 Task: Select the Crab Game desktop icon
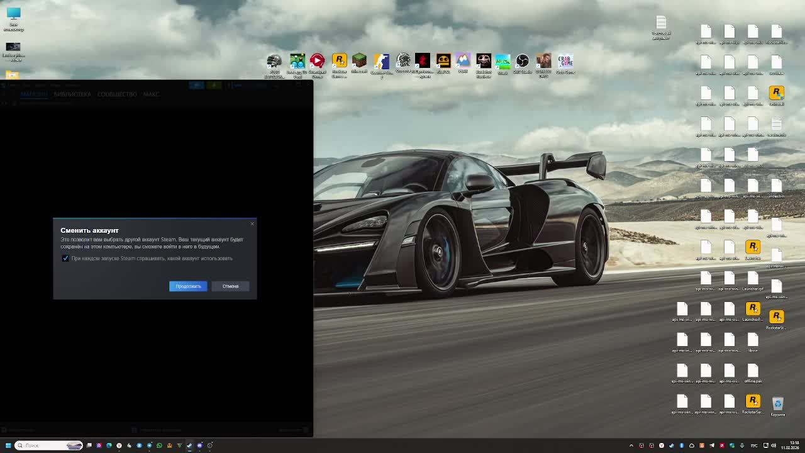point(565,62)
